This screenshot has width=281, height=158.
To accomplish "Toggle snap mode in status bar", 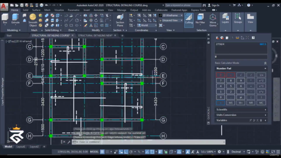I will [107, 152].
